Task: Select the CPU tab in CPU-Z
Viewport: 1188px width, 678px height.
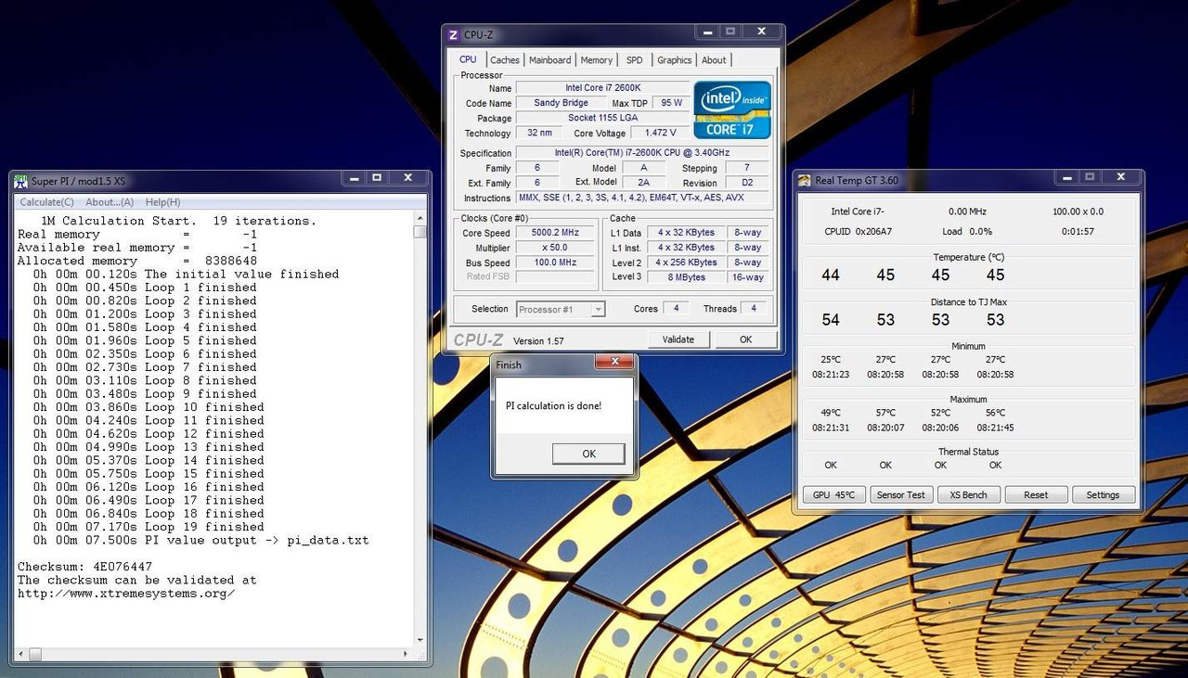Action: (468, 59)
